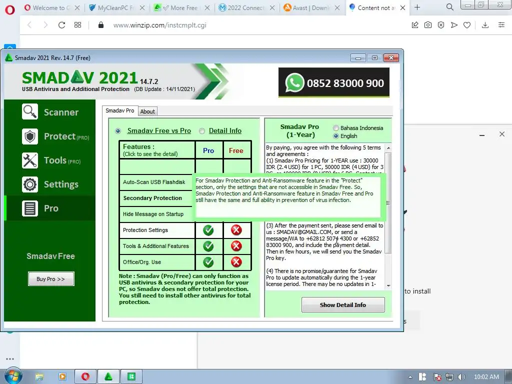Go back in Opera browser

[29, 25]
